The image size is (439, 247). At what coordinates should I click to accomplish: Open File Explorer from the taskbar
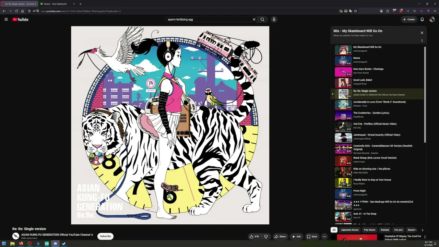(12, 244)
